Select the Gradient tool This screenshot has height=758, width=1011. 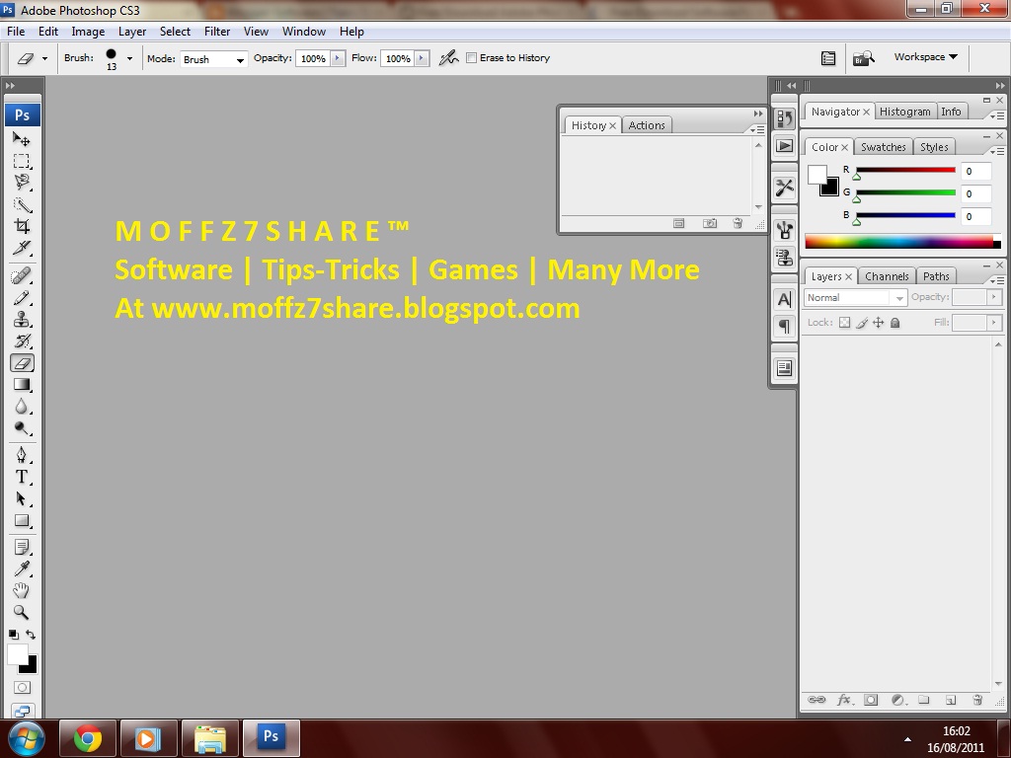(x=22, y=385)
